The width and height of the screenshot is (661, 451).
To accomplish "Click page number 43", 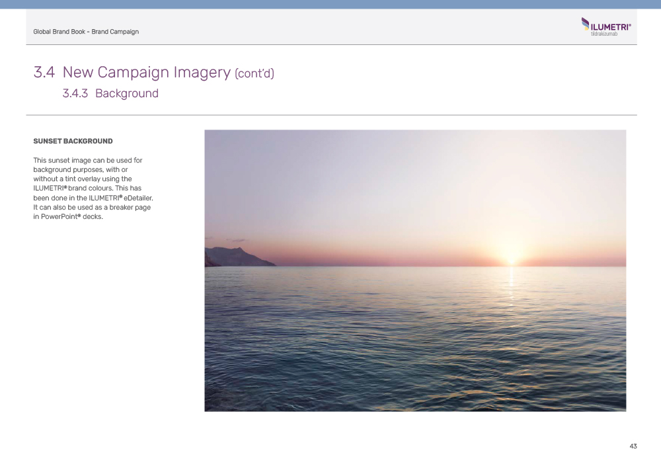I will (633, 446).
